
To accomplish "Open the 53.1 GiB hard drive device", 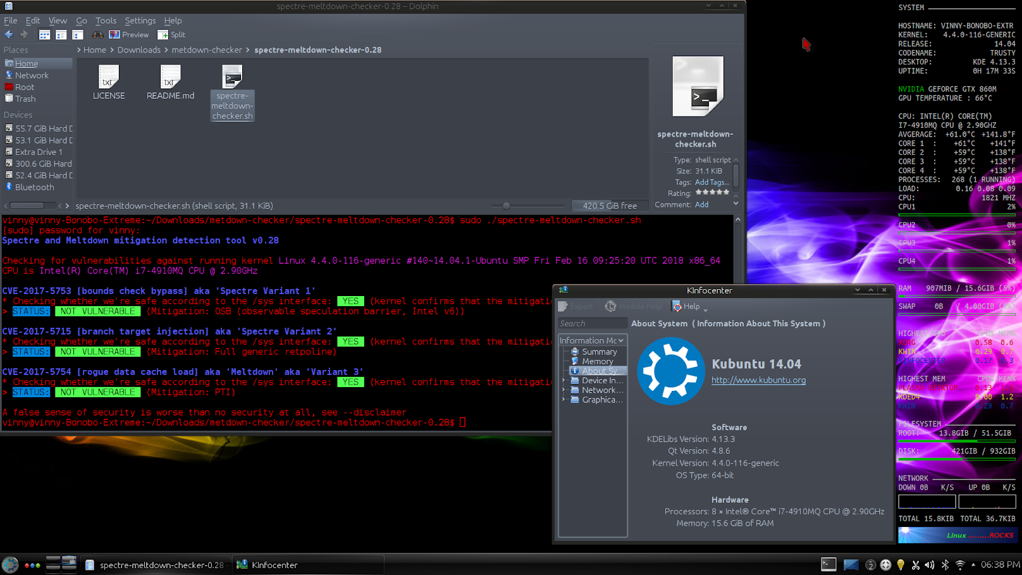I will (38, 140).
